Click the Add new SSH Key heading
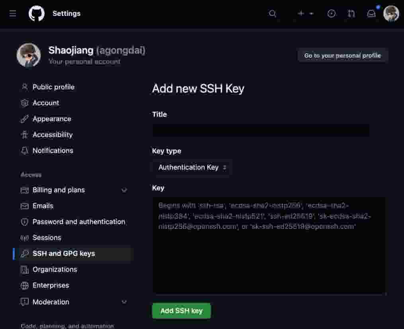Image resolution: width=404 pixels, height=329 pixels. (x=198, y=89)
